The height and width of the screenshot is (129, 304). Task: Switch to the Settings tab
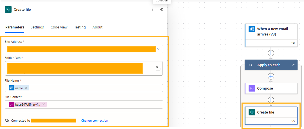pyautogui.click(x=37, y=27)
